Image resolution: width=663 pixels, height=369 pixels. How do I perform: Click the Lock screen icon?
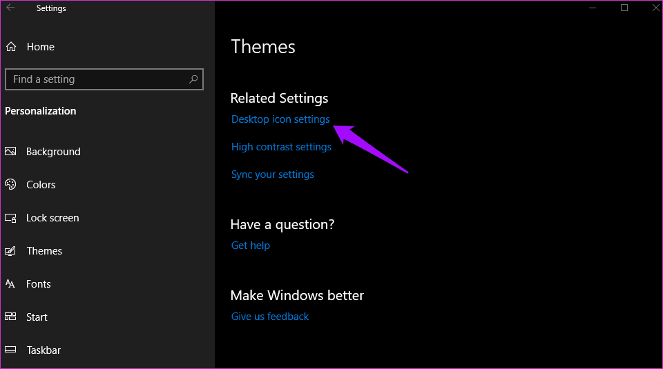pos(10,218)
